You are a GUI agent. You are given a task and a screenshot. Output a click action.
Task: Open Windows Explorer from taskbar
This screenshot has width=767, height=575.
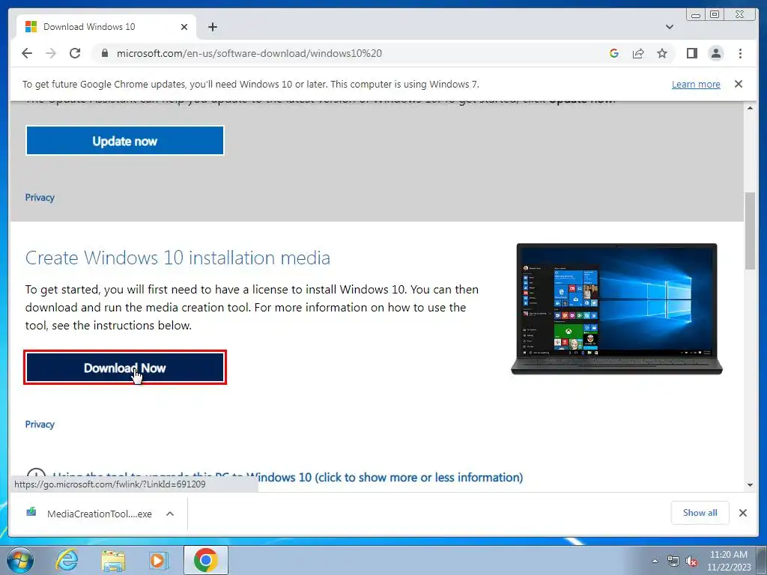point(113,560)
